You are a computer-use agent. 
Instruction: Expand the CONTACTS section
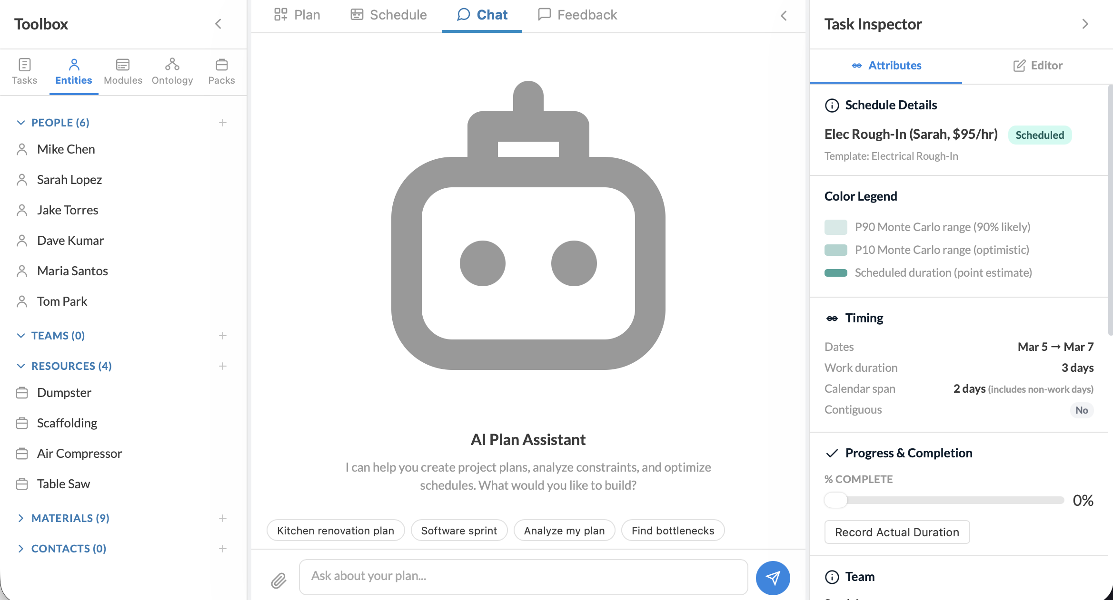(x=21, y=549)
